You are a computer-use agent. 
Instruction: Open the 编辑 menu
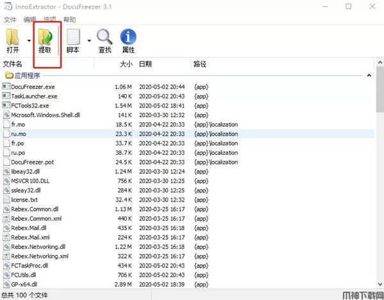pos(29,20)
